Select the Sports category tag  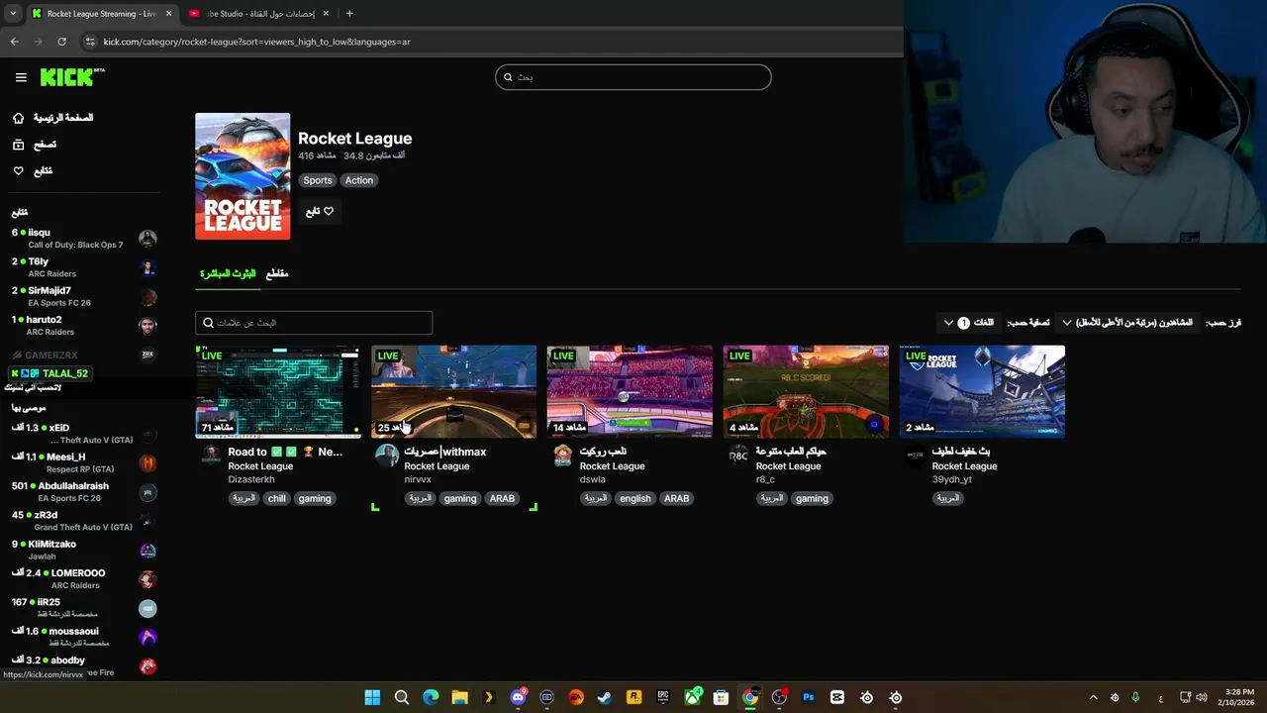pyautogui.click(x=318, y=180)
